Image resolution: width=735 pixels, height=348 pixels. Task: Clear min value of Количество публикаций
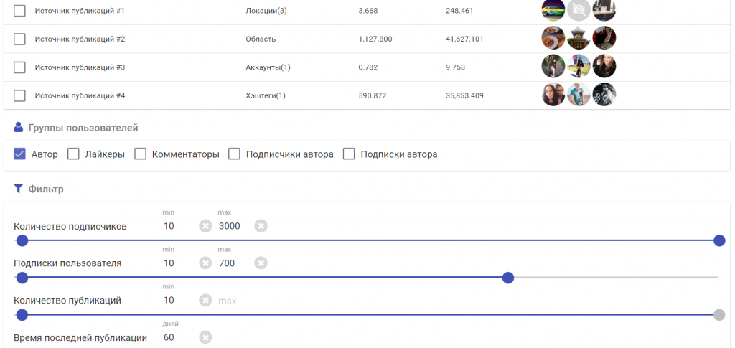point(205,300)
